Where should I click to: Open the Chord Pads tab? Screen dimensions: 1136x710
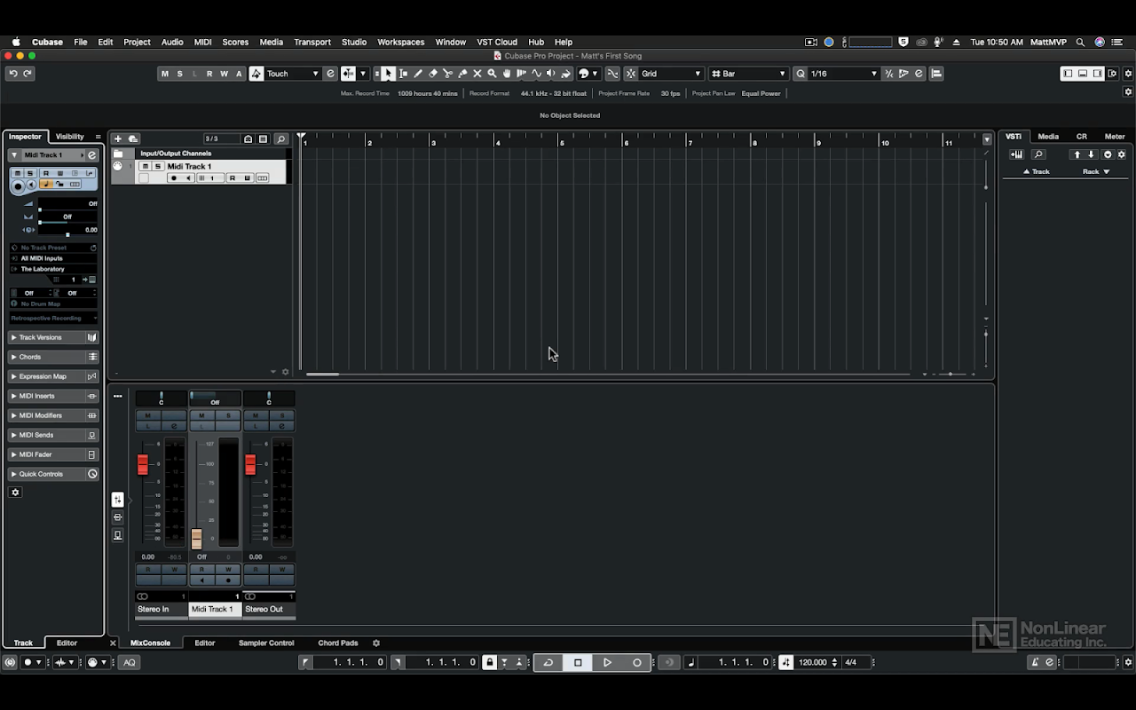(x=338, y=643)
